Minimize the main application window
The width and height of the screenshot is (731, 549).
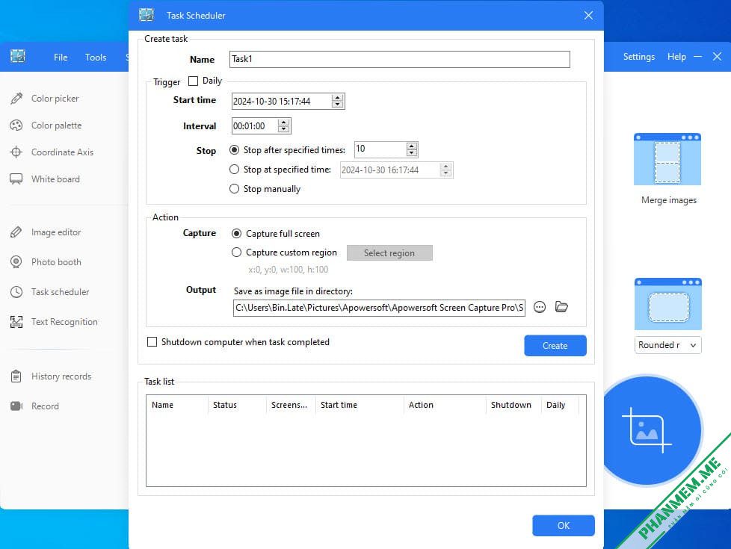(x=698, y=56)
